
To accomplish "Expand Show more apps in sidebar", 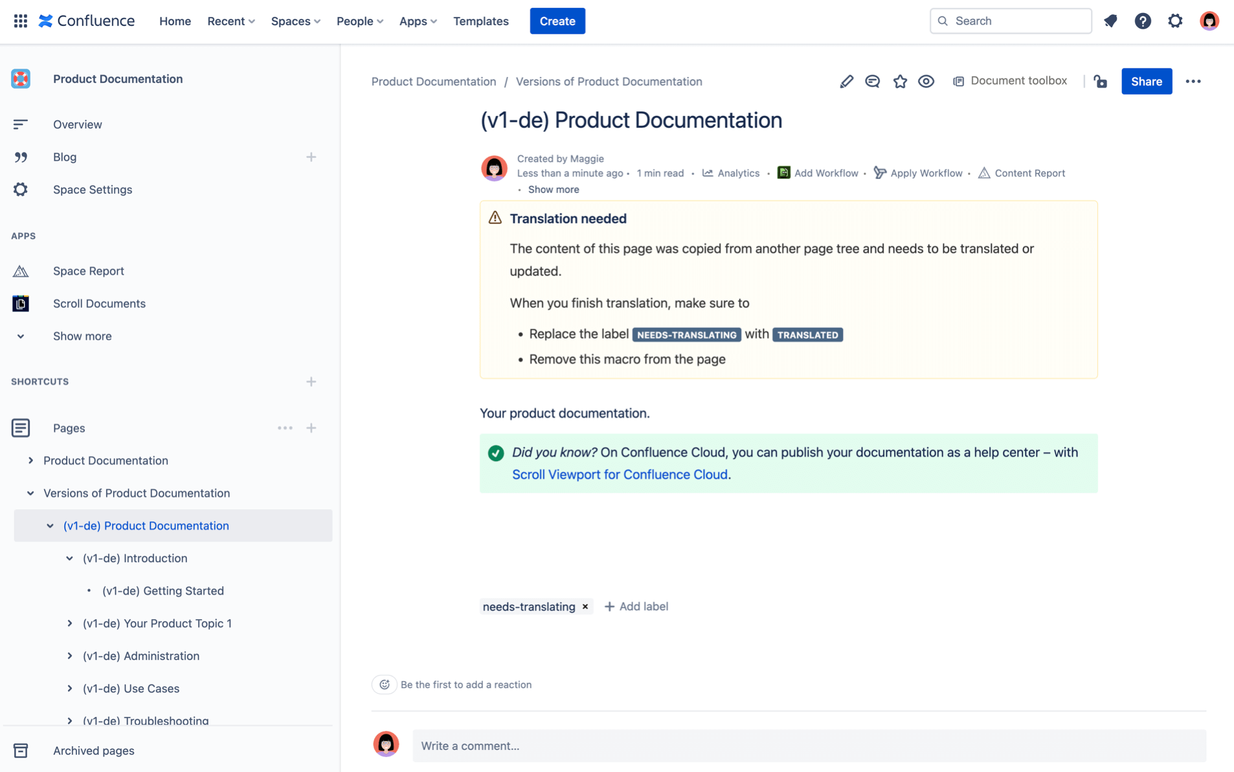I will click(x=82, y=336).
